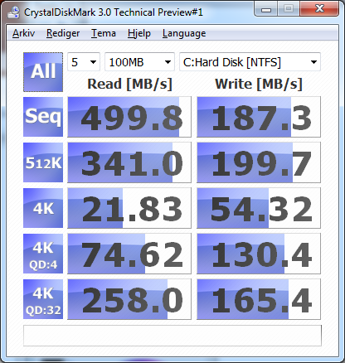Start the 512K test

pos(43,162)
